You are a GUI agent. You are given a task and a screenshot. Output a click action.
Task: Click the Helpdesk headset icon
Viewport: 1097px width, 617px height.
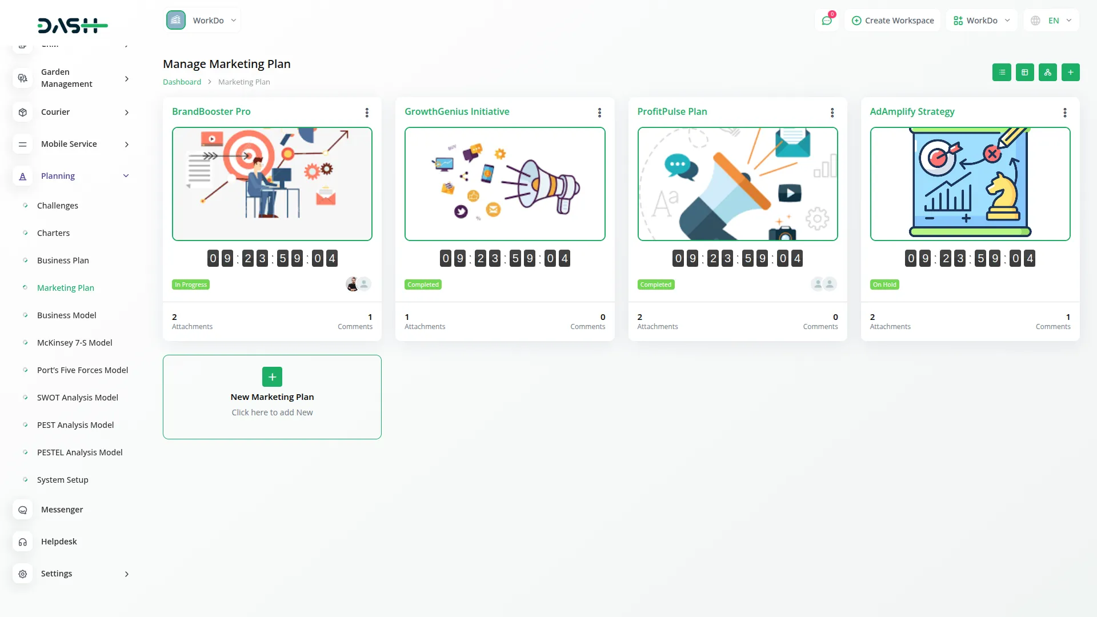tap(23, 542)
